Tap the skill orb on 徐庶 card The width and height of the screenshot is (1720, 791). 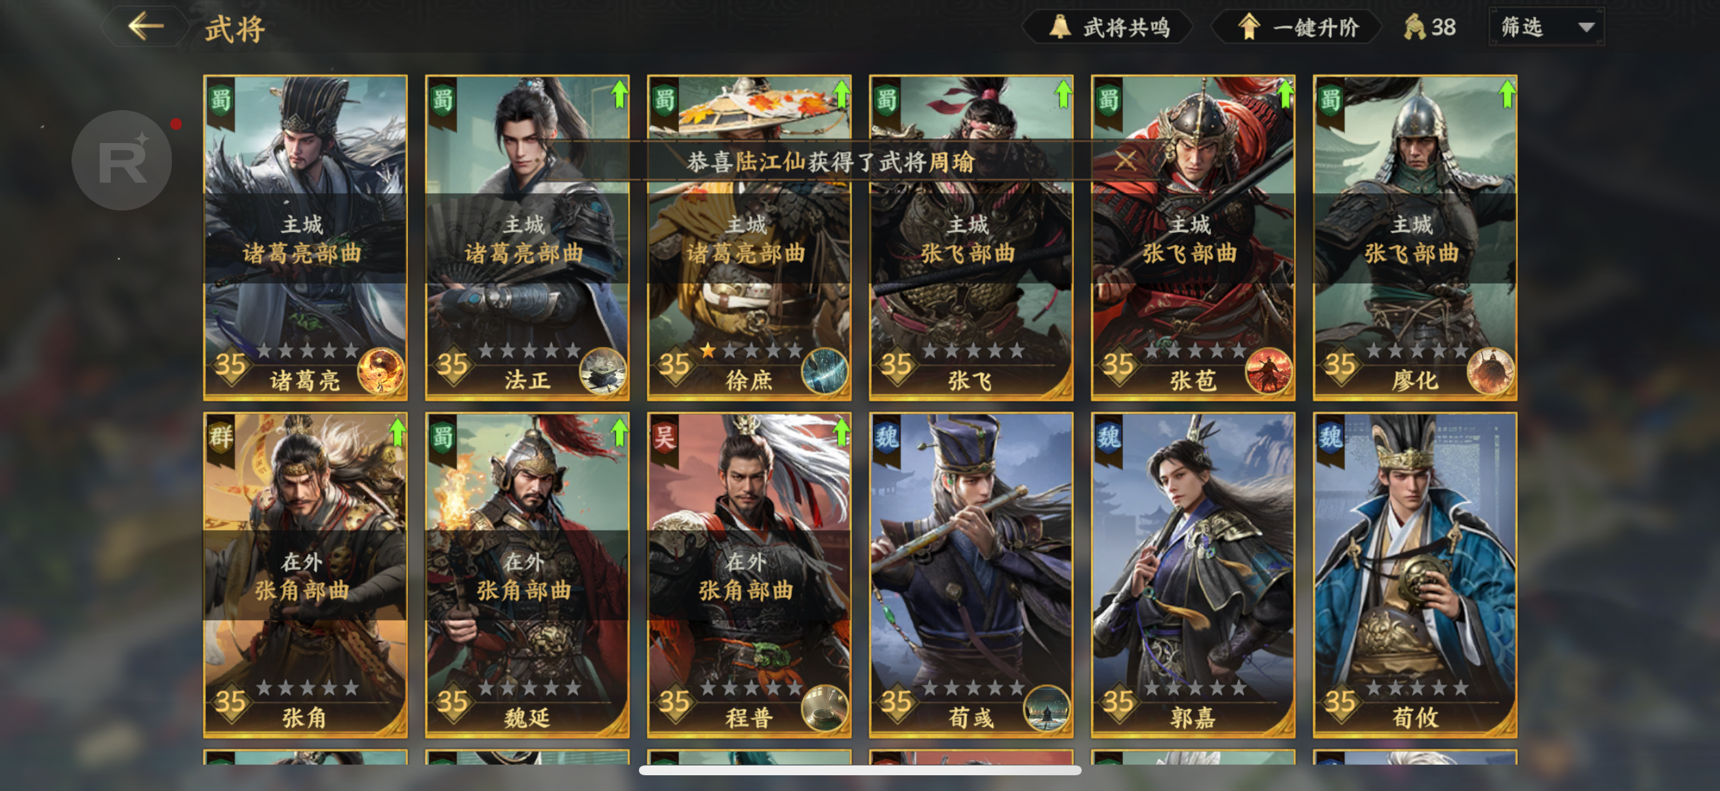point(825,371)
